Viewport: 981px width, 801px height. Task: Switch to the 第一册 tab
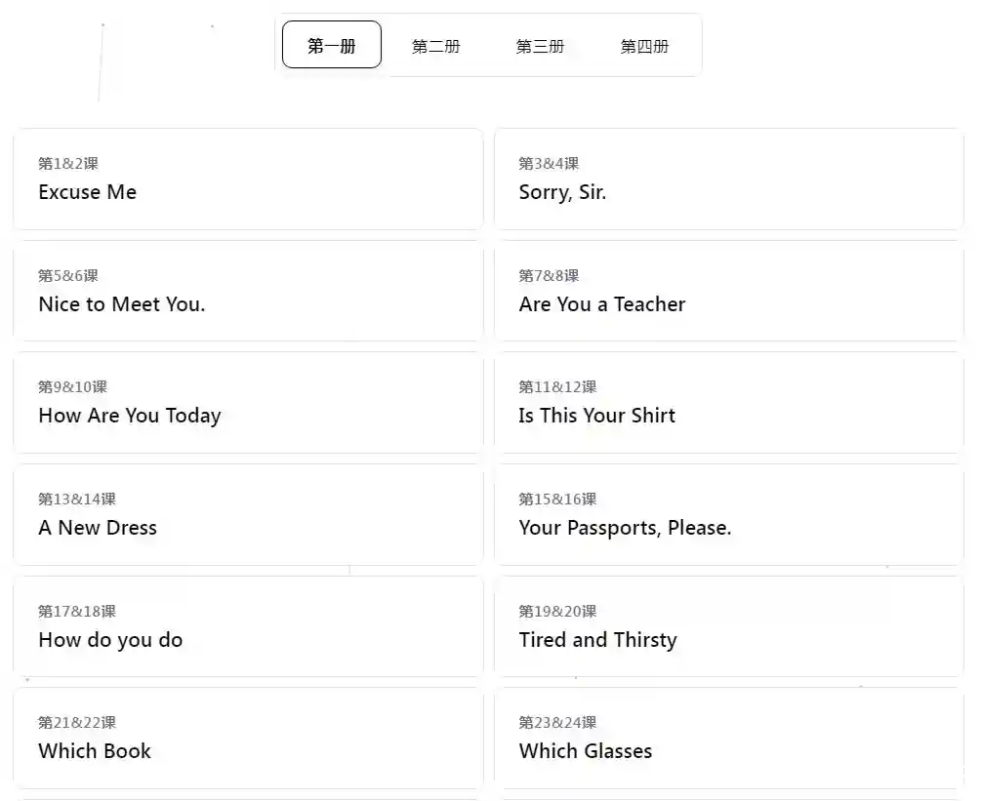coord(332,46)
